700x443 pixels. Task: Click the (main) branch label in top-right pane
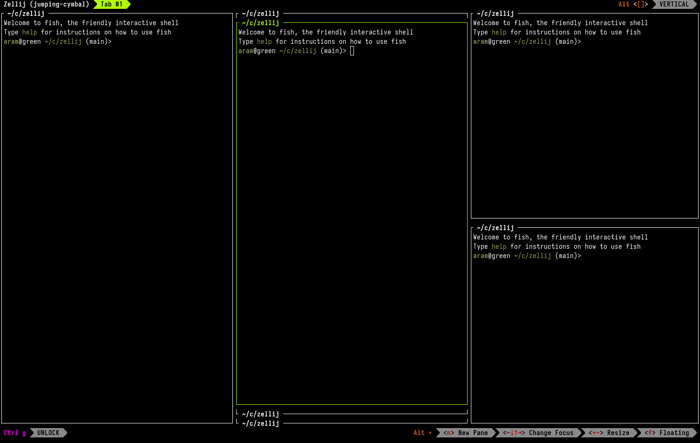566,41
